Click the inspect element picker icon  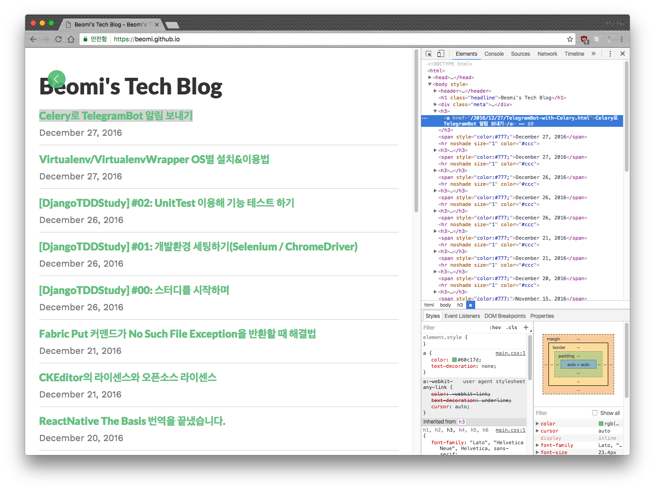[428, 54]
